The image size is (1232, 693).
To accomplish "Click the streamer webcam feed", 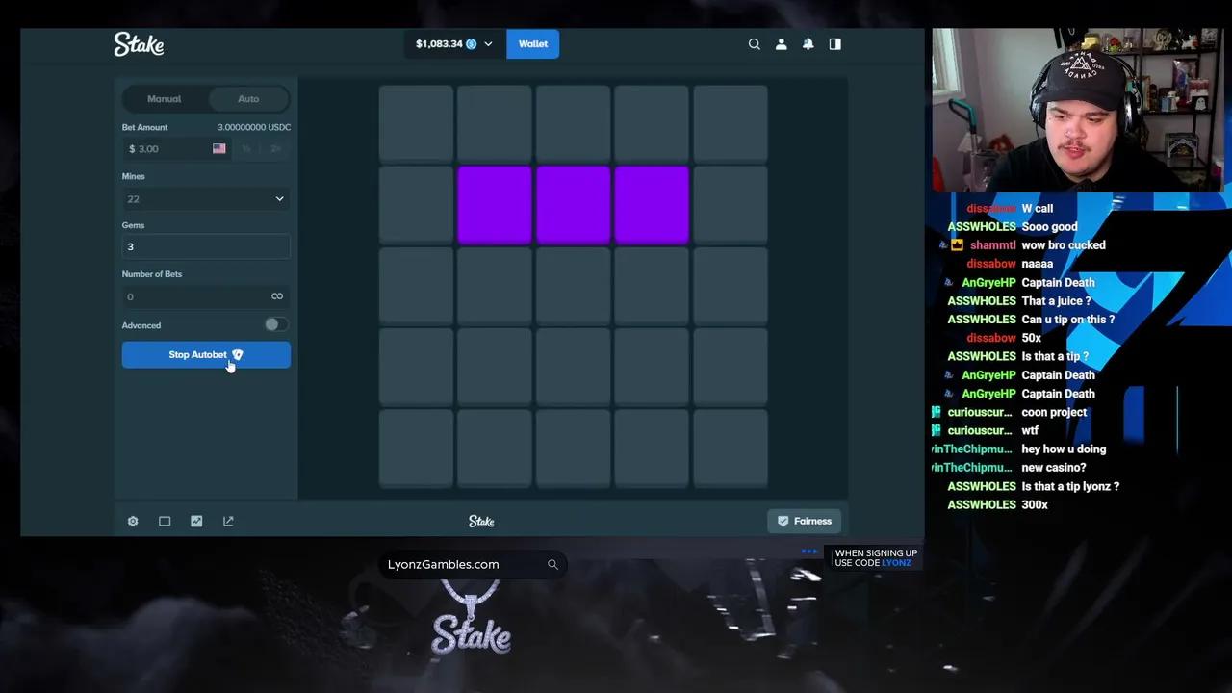I will coord(1078,110).
